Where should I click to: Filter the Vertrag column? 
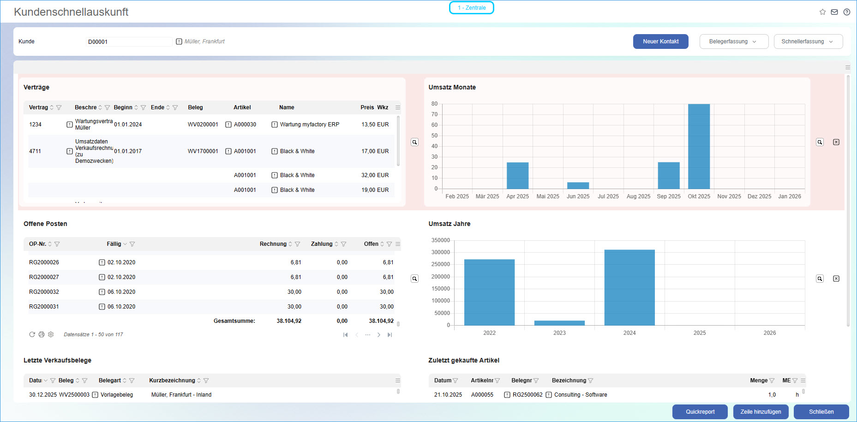pyautogui.click(x=59, y=107)
